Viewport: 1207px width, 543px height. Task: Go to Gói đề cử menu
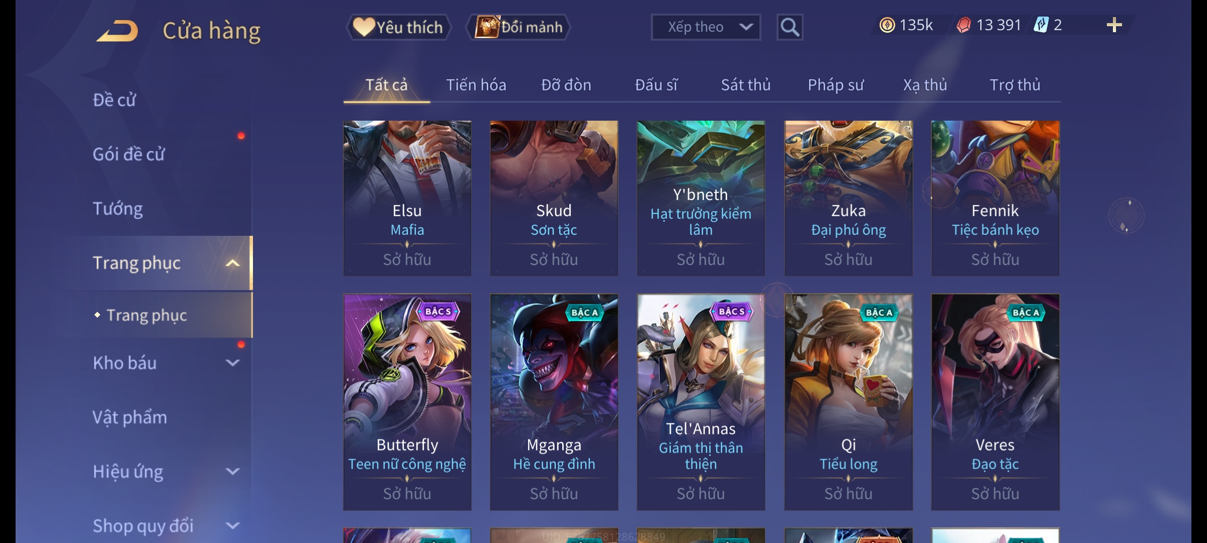(129, 154)
